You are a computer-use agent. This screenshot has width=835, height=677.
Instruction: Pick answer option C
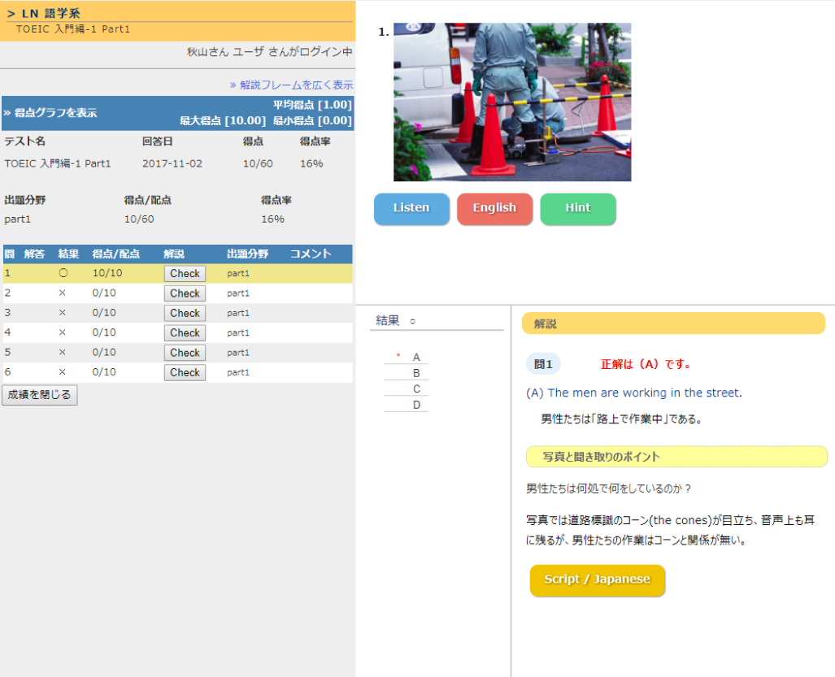tap(416, 388)
